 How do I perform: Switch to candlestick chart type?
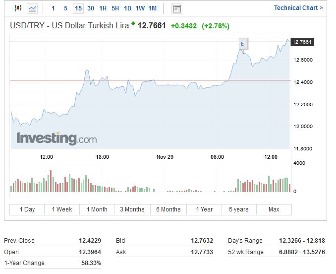click(x=18, y=8)
